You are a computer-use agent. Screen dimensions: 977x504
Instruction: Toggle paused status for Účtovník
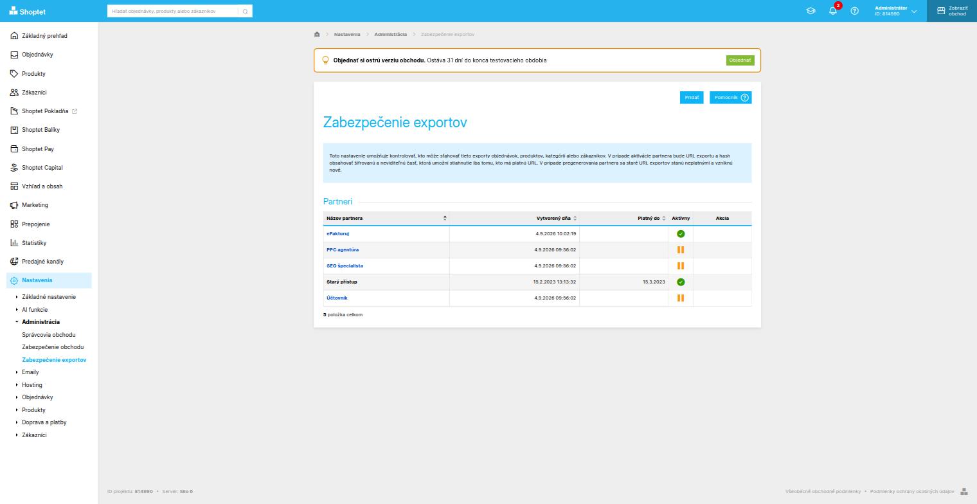(681, 298)
